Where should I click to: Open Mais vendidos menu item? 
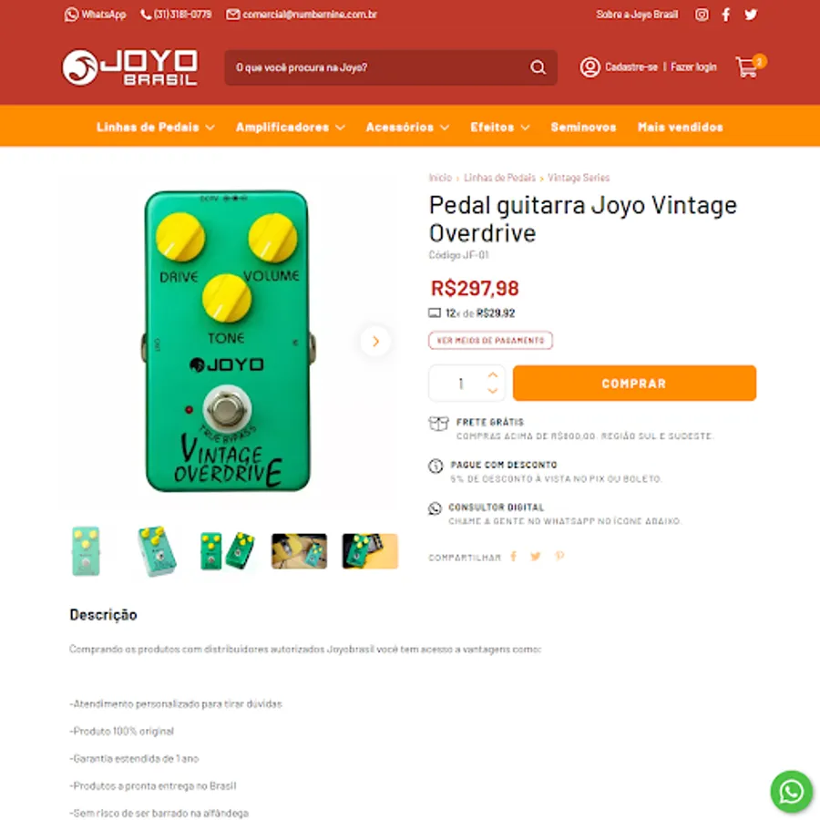pos(680,127)
